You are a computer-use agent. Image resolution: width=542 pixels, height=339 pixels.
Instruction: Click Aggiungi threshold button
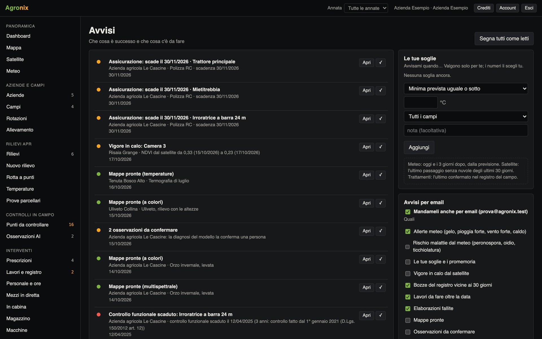click(419, 147)
